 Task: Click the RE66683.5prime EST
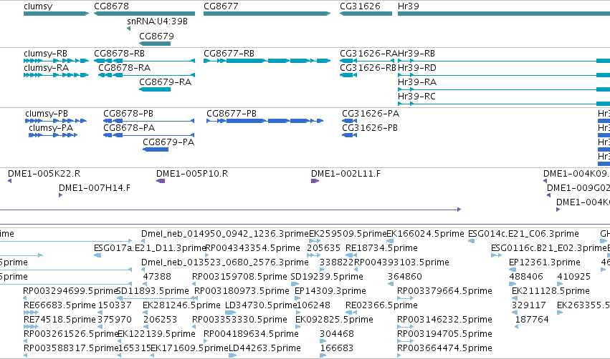pyautogui.click(x=31, y=313)
